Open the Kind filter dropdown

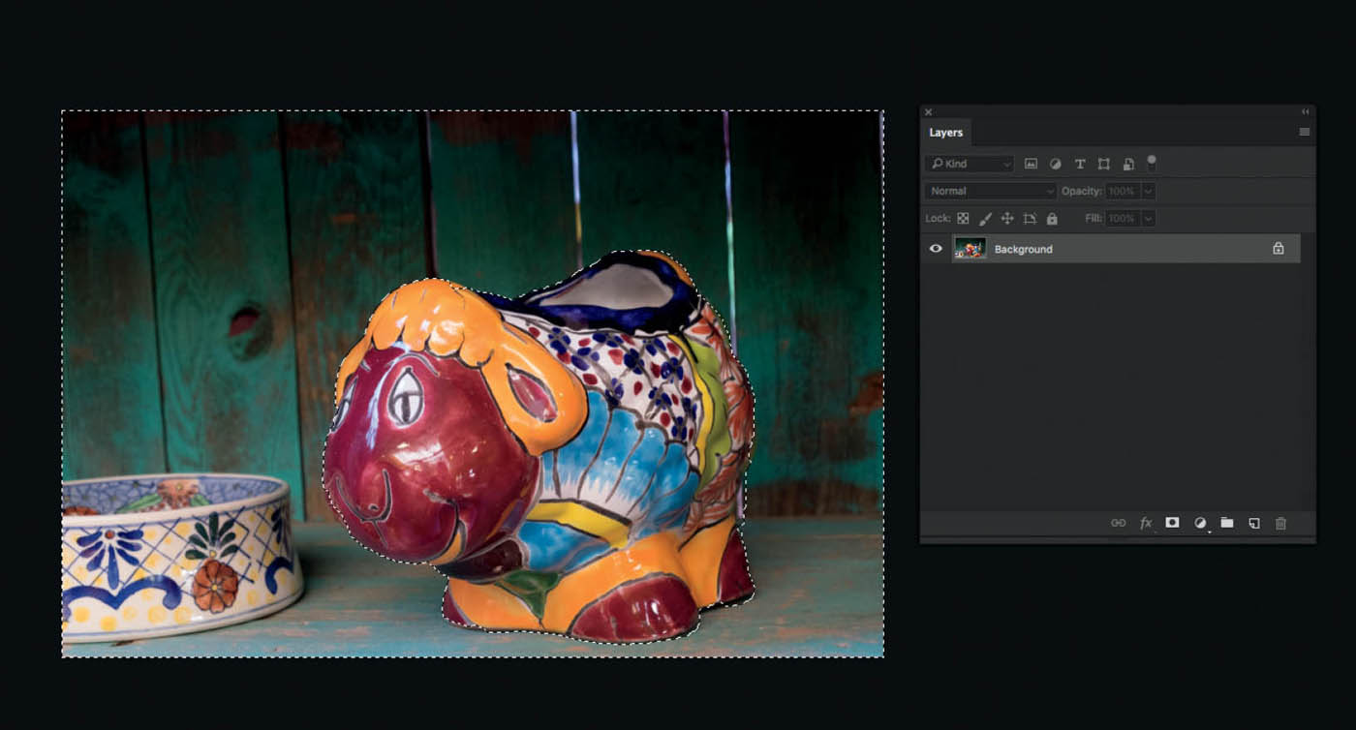click(969, 164)
